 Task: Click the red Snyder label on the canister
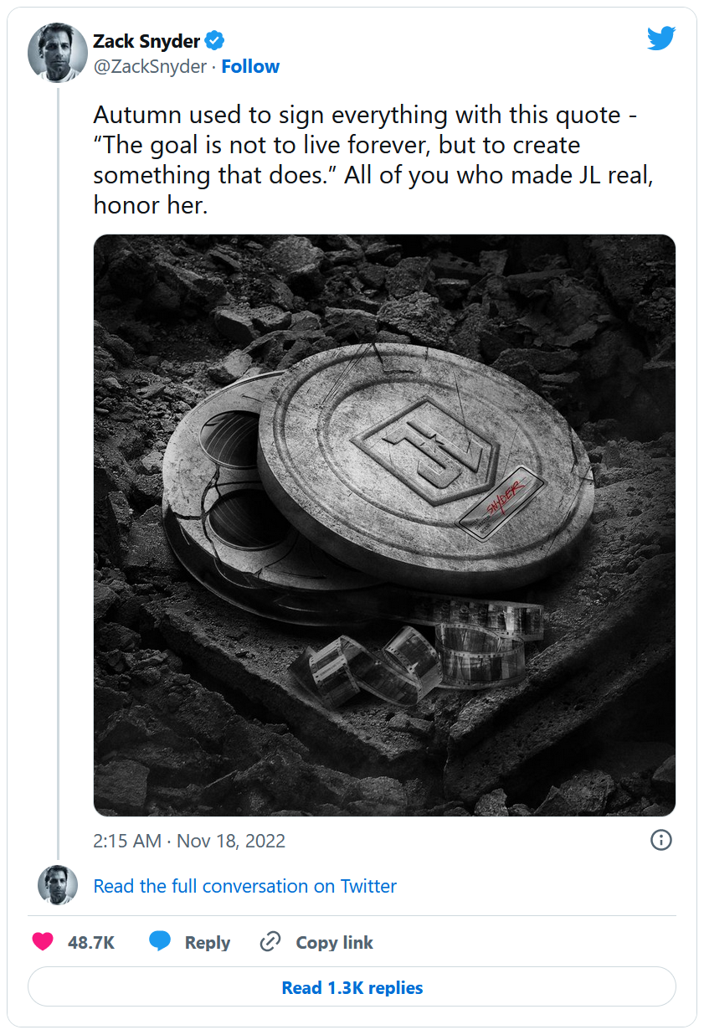[x=504, y=500]
